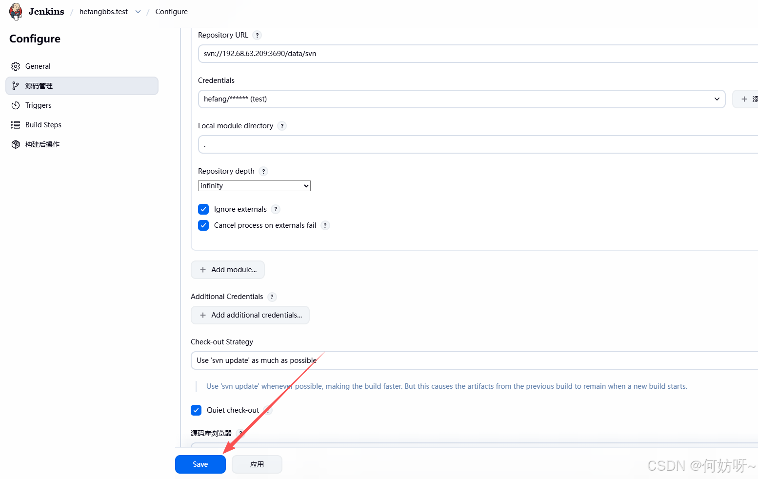
Task: Open the Check-out Strategy dropdown
Action: (474, 360)
